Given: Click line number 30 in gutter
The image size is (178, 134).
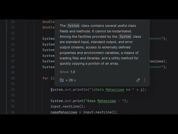Looking at the screenshot, I should pos(13,78).
